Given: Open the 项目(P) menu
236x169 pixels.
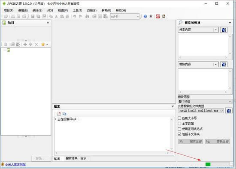Looking at the screenshot, I should 9,10.
